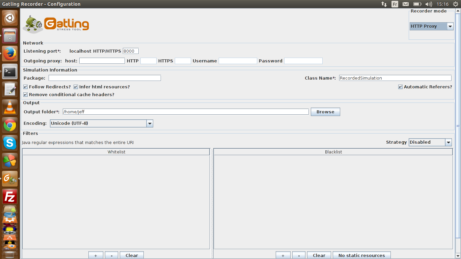
Task: Launch the Terminal from the dock
Action: (10, 71)
